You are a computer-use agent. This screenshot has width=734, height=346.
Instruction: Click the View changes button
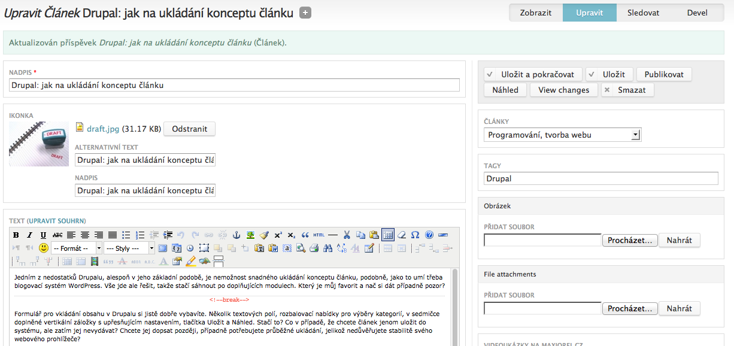click(564, 90)
